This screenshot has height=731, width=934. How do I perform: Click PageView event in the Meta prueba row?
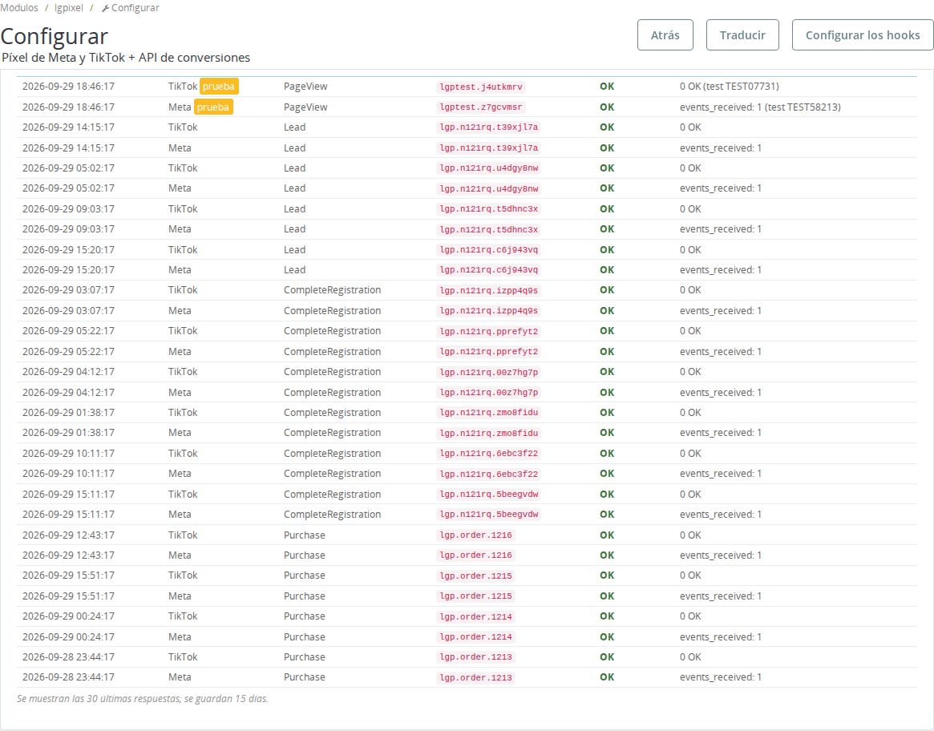tap(305, 107)
